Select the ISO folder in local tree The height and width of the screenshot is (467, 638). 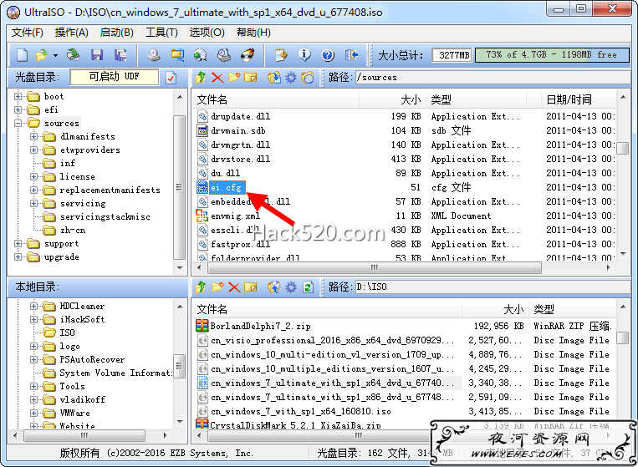pyautogui.click(x=67, y=332)
